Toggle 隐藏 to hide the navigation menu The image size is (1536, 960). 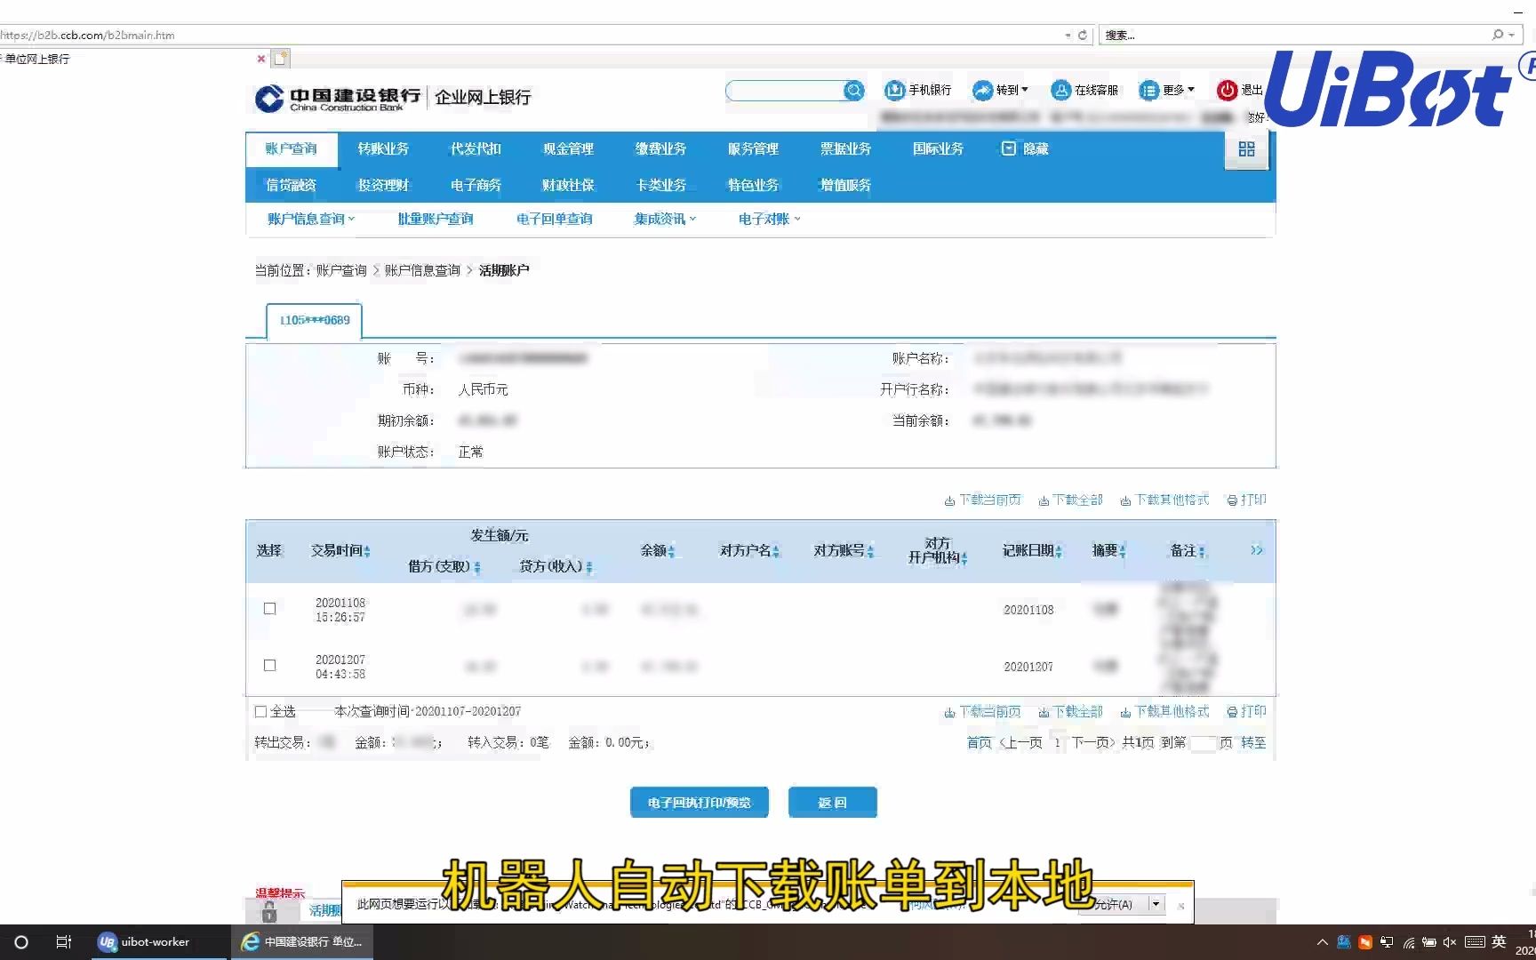coord(1025,149)
